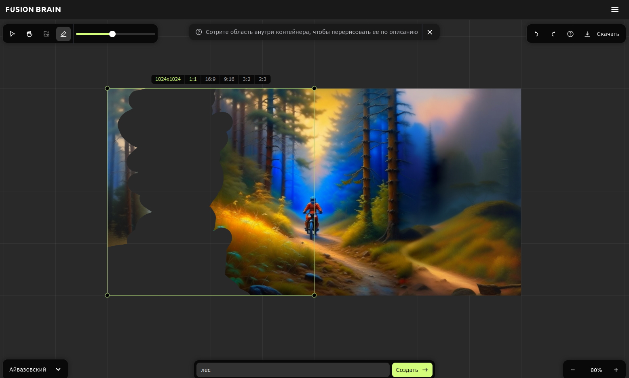Click the top-right container corner handle

point(314,88)
